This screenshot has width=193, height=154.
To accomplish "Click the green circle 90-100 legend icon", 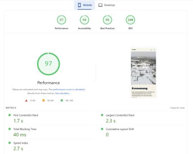I will click(62, 101).
